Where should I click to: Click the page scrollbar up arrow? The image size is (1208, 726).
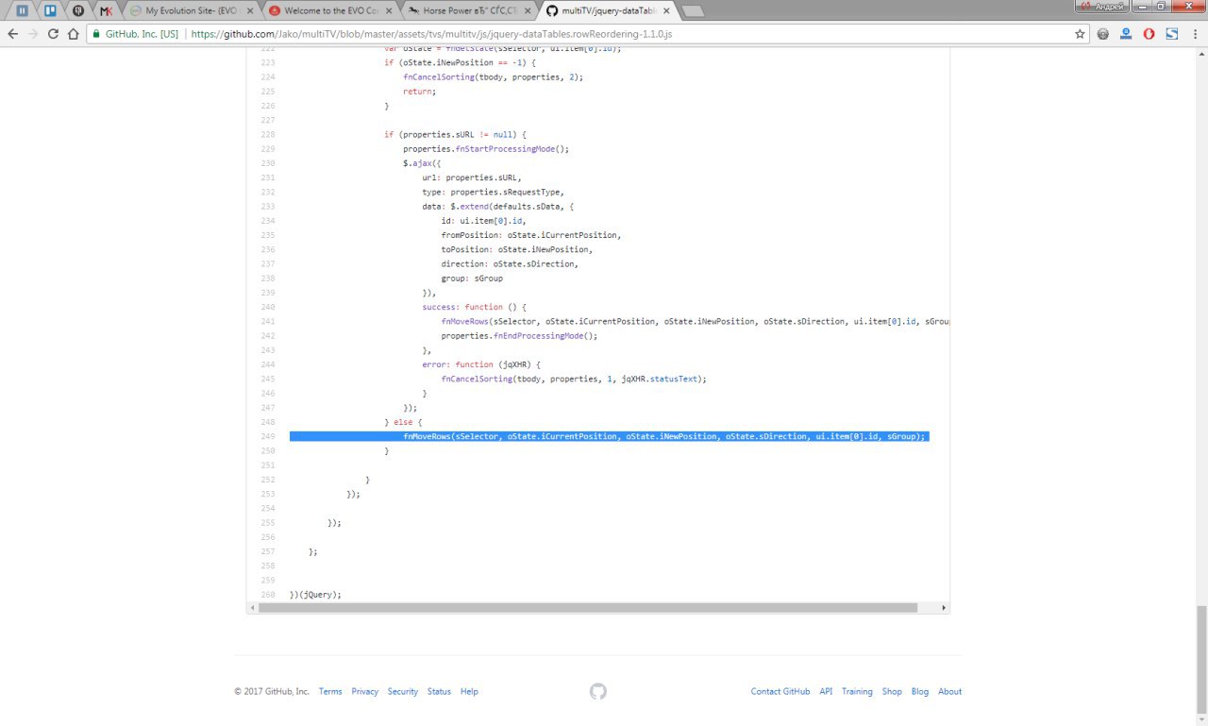(1201, 53)
